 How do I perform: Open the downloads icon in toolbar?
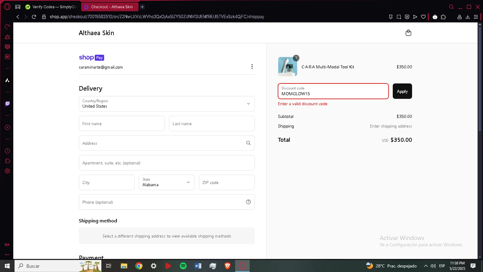pos(468,17)
